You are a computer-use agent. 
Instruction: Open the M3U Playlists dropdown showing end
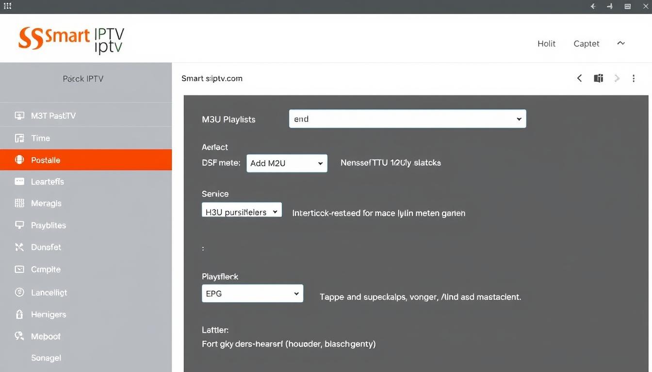click(x=407, y=119)
